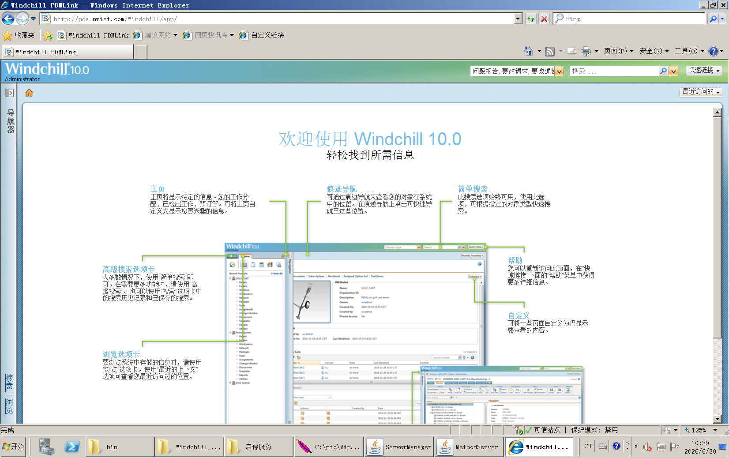This screenshot has height=458, width=729.
Task: Launch PowerShell from the taskbar
Action: [72, 447]
